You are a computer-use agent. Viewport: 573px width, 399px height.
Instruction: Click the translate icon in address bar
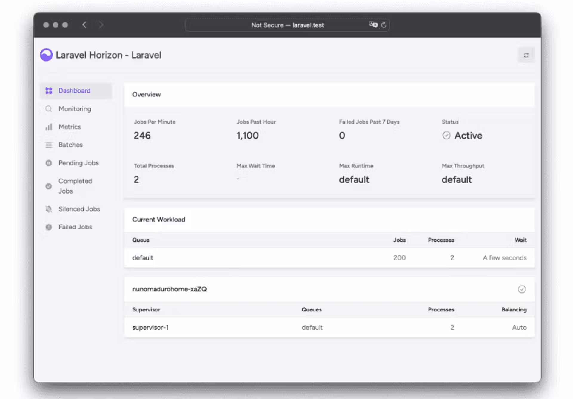(373, 25)
